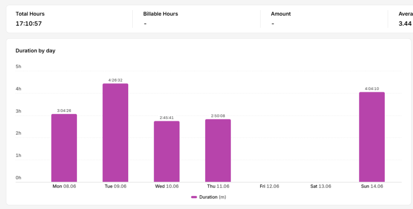Image resolution: width=413 pixels, height=209 pixels.
Task: Click the 5h y-axis label
Action: [x=19, y=67]
